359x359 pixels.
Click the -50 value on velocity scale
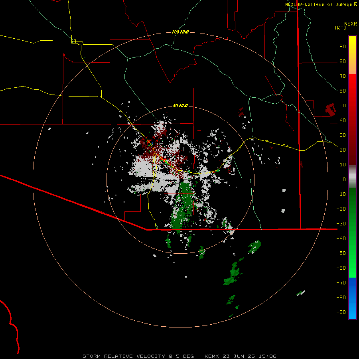(x=341, y=253)
